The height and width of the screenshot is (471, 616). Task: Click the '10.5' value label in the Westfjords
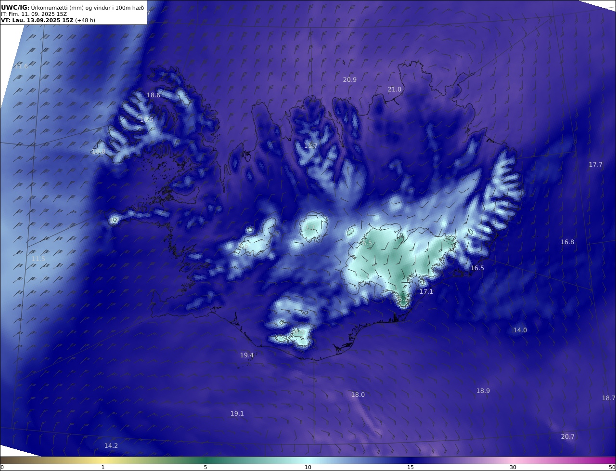tap(146, 119)
